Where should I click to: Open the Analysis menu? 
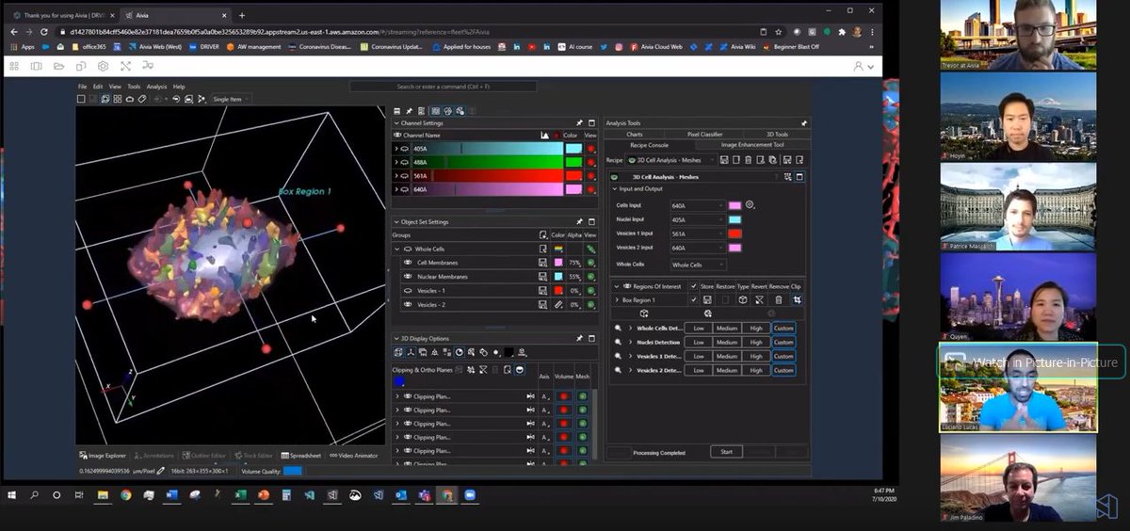coord(156,87)
